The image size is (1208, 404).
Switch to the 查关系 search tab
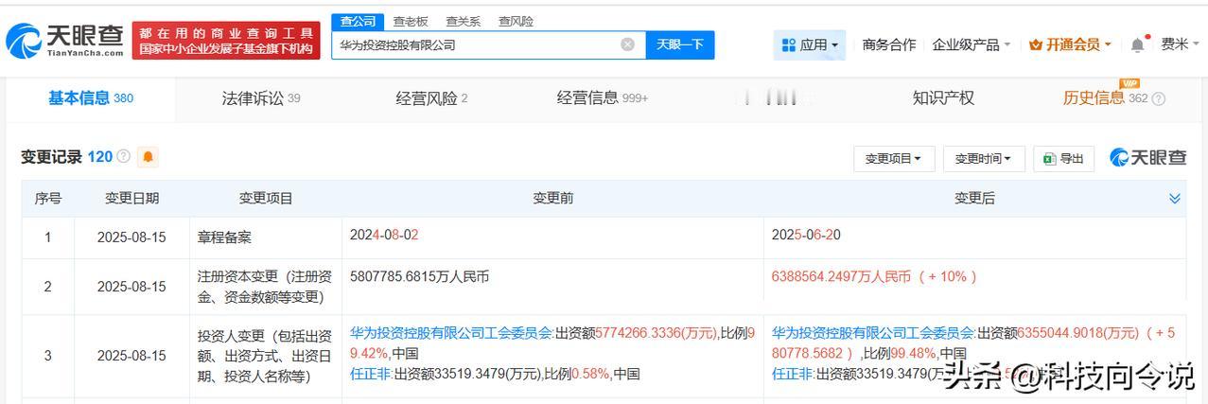[x=463, y=21]
